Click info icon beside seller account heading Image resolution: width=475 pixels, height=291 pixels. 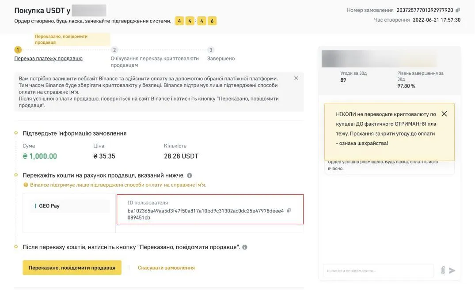(x=190, y=176)
